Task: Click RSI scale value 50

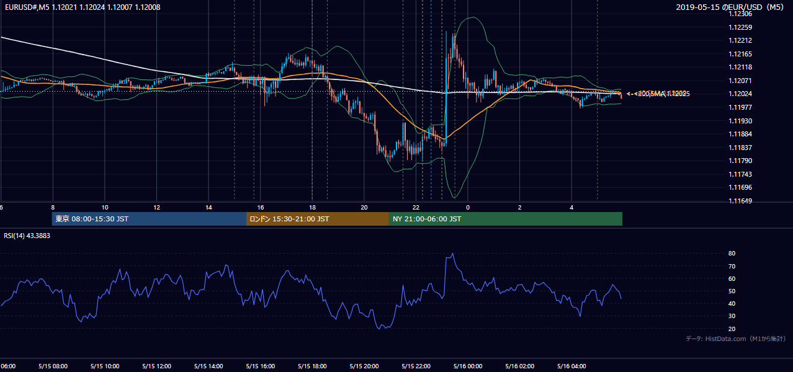Action: (x=732, y=291)
